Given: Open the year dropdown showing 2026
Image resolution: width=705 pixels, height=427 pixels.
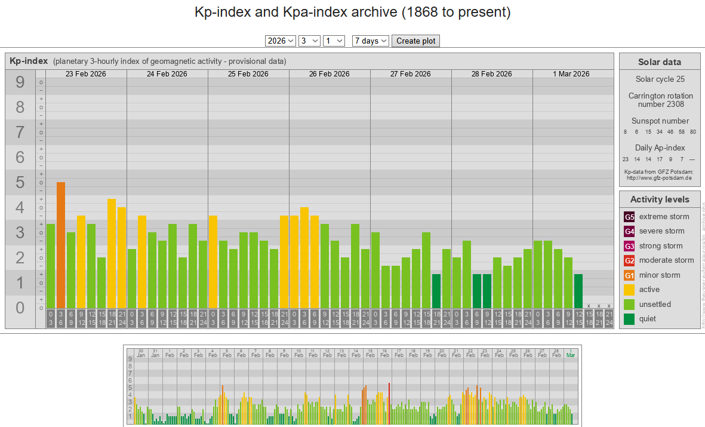Looking at the screenshot, I should pos(281,41).
